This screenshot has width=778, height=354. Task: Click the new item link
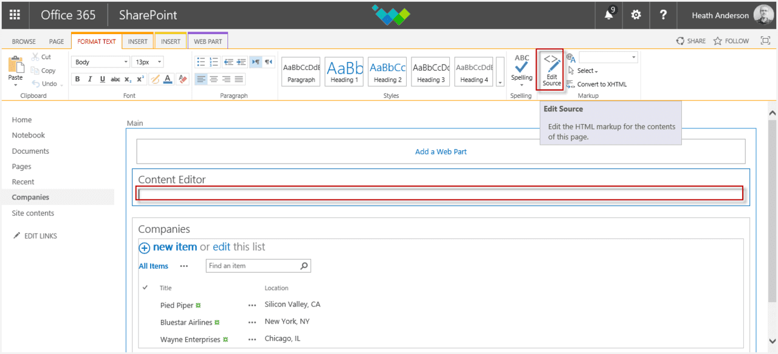pos(175,247)
